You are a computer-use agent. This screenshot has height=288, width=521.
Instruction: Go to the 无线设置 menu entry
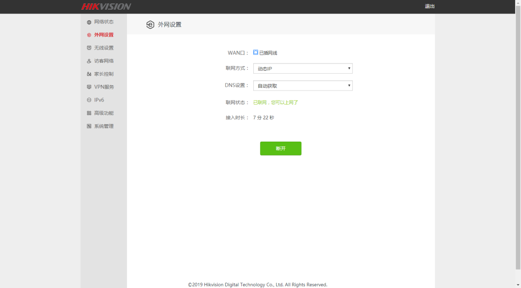click(104, 48)
